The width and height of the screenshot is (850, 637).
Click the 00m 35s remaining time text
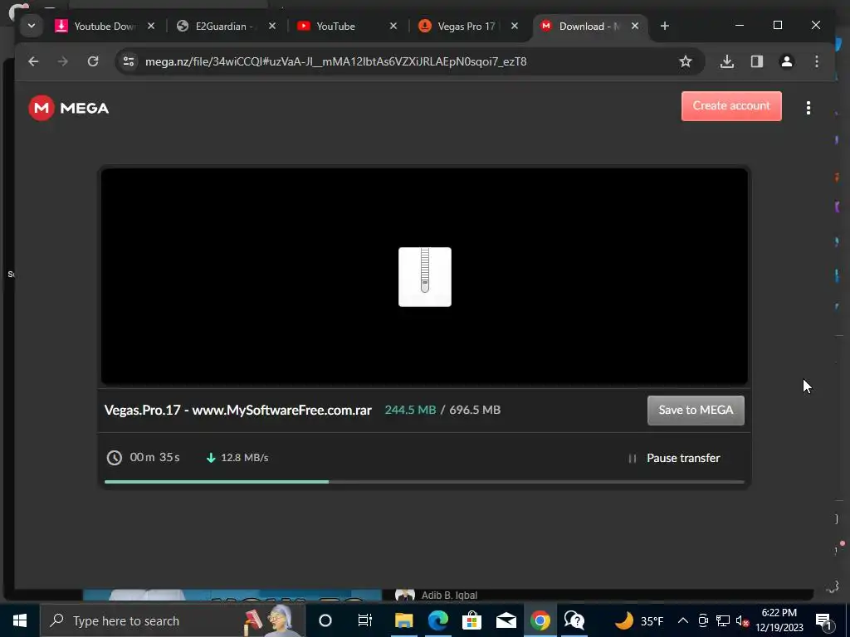pyautogui.click(x=155, y=457)
